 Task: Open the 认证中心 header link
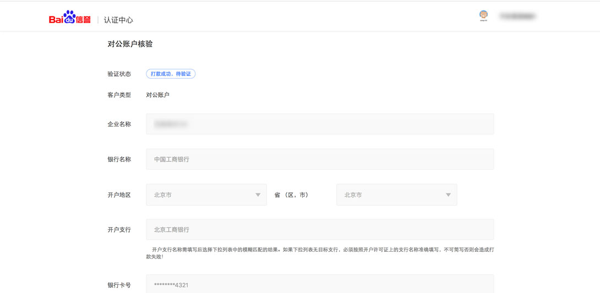(x=118, y=20)
